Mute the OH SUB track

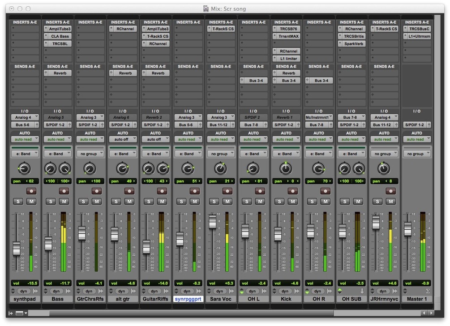pos(358,202)
